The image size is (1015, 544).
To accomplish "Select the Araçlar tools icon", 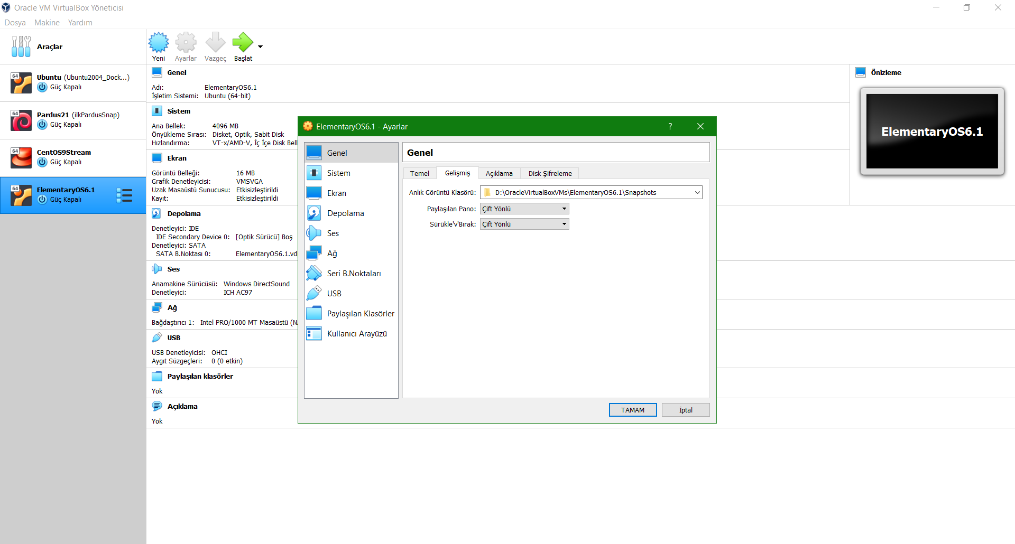I will coord(21,46).
